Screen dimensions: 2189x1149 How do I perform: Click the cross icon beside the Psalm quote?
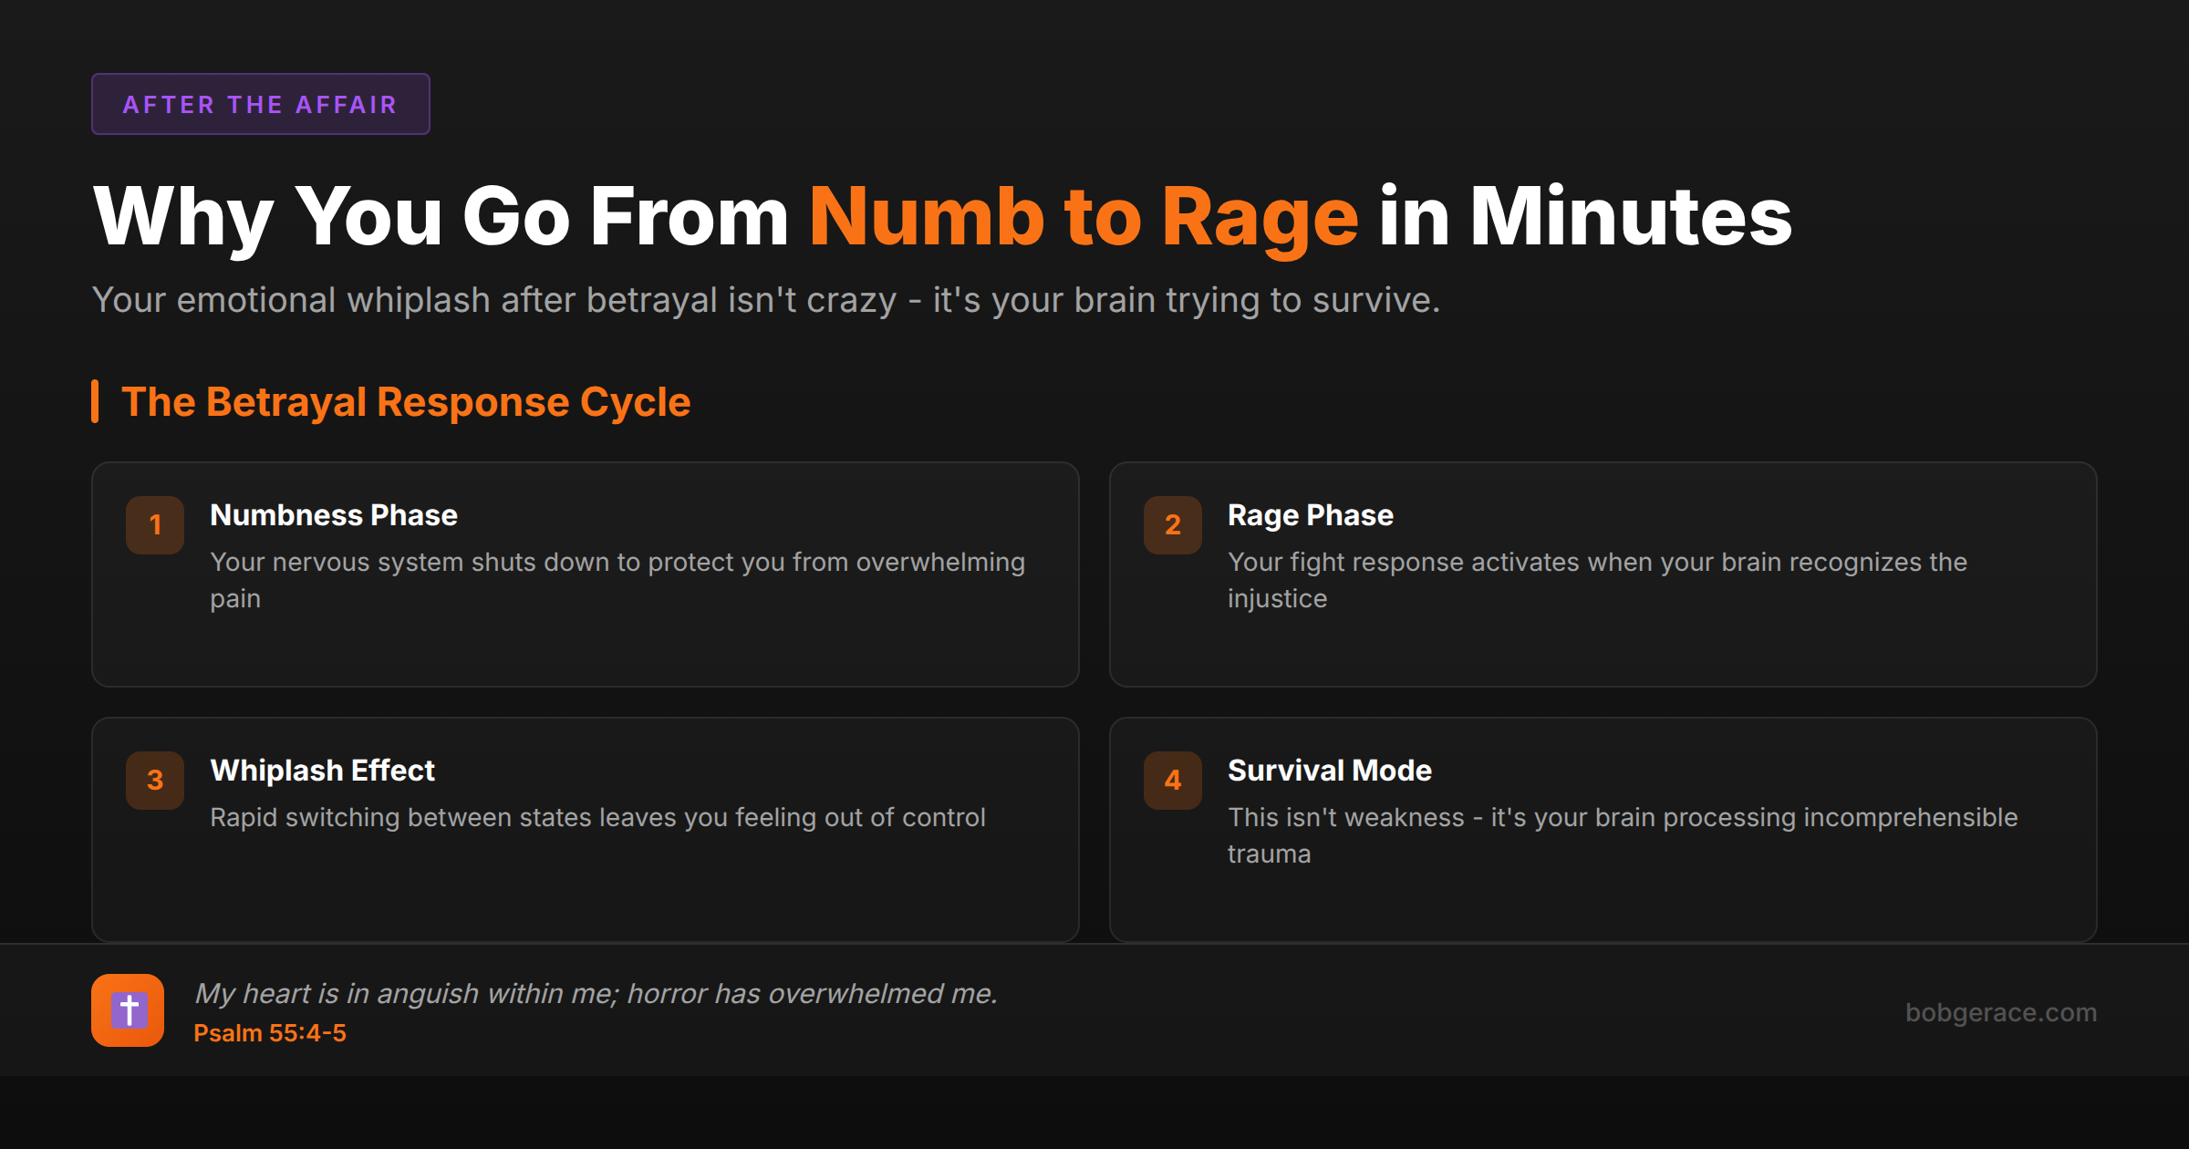click(x=128, y=1009)
